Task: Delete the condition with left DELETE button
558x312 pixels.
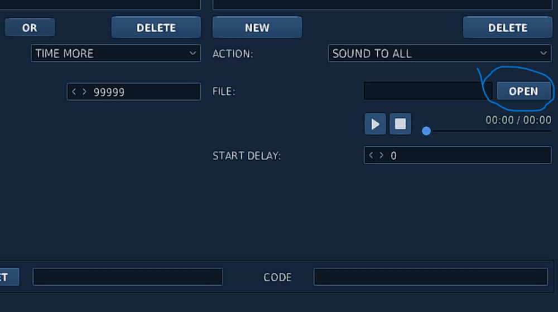Action: (156, 27)
